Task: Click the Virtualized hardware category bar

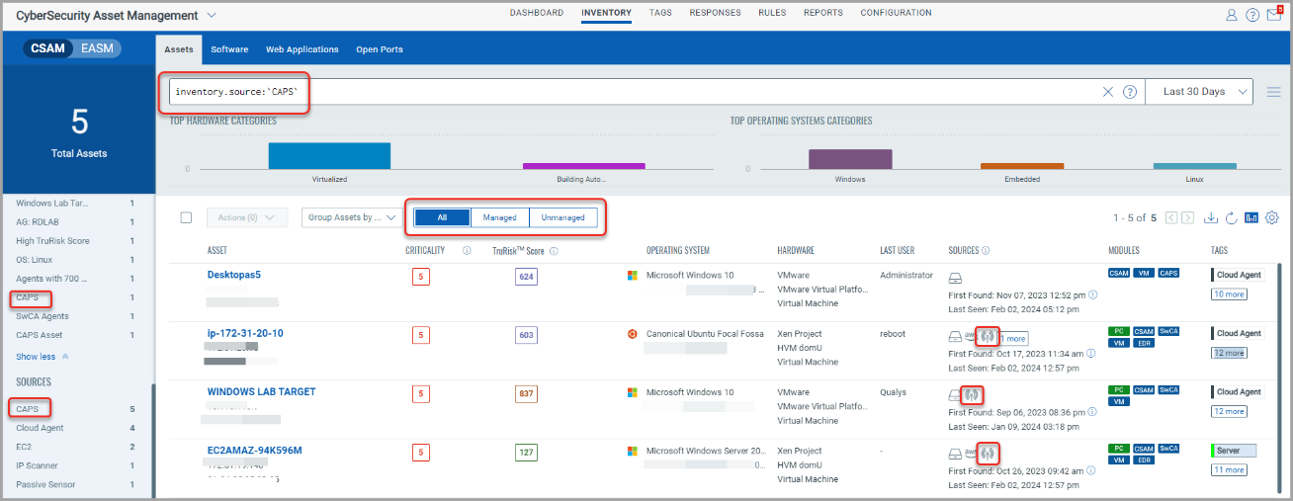Action: [x=329, y=155]
